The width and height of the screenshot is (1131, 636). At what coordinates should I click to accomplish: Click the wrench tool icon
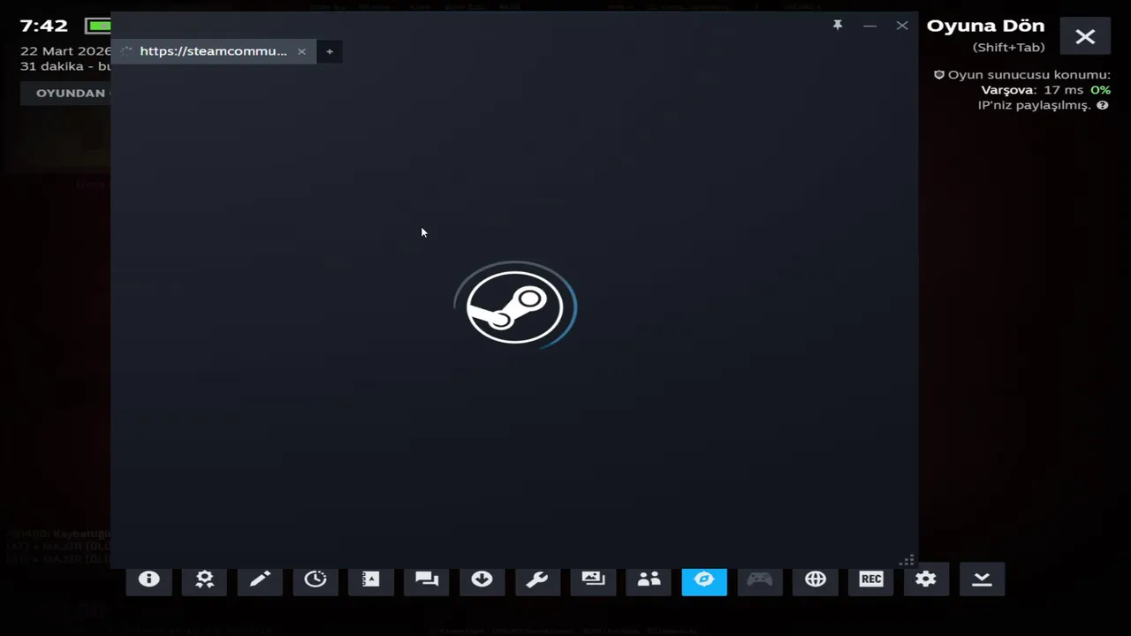537,579
